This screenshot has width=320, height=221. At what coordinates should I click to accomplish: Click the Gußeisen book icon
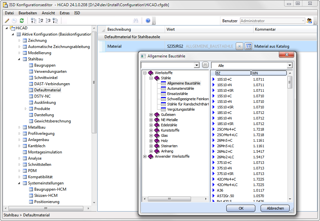click(x=157, y=115)
